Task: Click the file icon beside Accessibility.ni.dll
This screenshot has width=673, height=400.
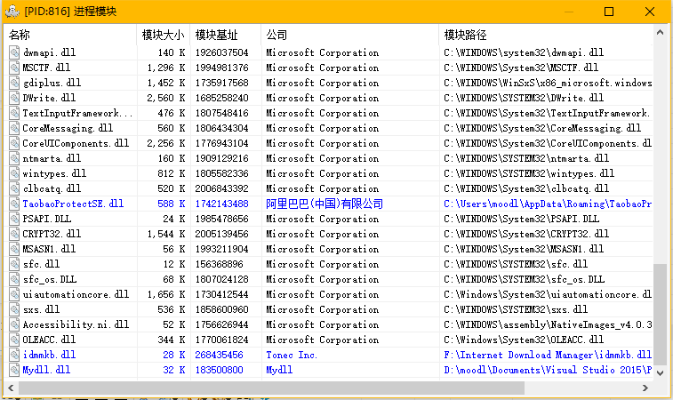Action: 14,324
